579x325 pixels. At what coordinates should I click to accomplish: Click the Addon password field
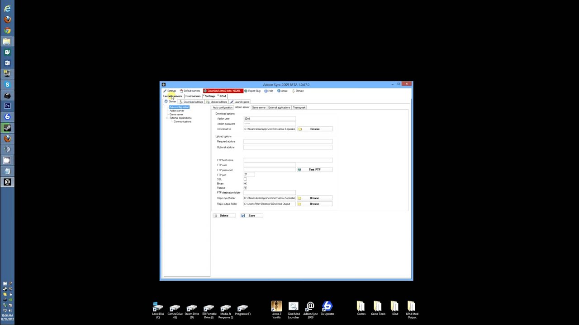[x=270, y=123]
